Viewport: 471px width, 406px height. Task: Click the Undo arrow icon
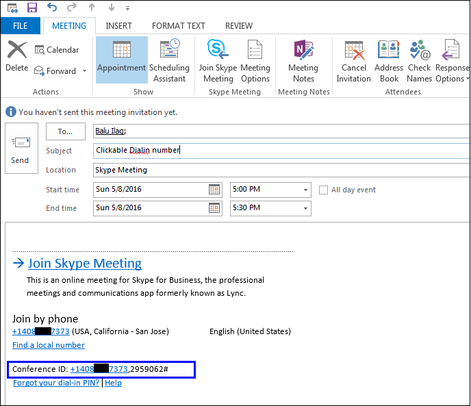tap(51, 8)
